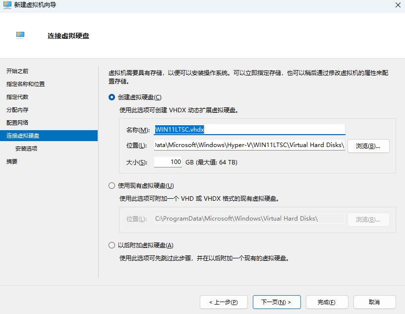Switch to 指定代数 step
Screen dimensions: 405x314
point(17,97)
